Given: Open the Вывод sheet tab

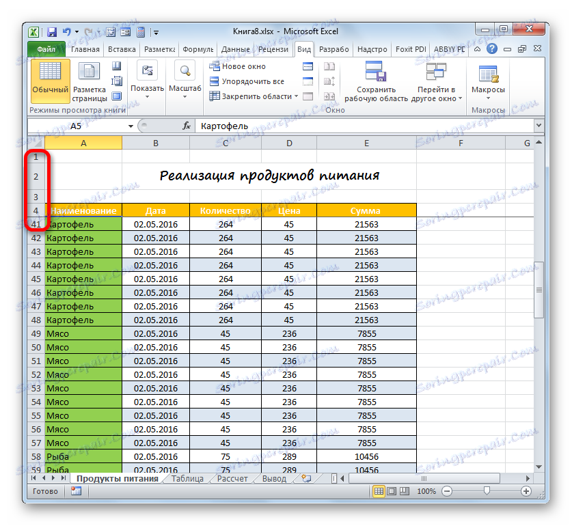Looking at the screenshot, I should click(274, 479).
